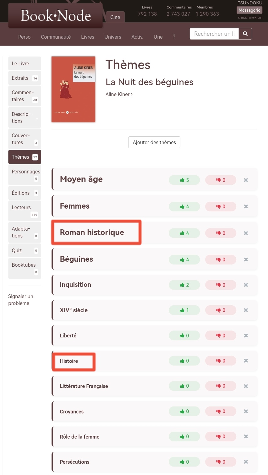Upvote the Littérature Française theme
The height and width of the screenshot is (475, 268).
(x=184, y=386)
